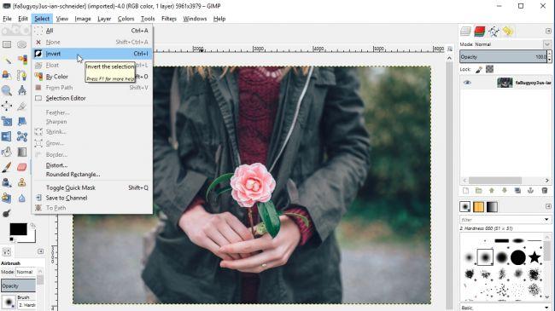555x311 pixels.
Task: Open the layer Mode Normal dropdown
Action: pyautogui.click(x=505, y=44)
